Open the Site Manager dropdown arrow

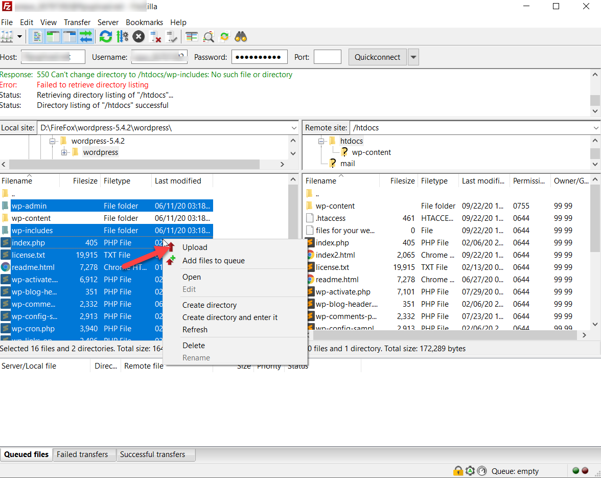(19, 37)
